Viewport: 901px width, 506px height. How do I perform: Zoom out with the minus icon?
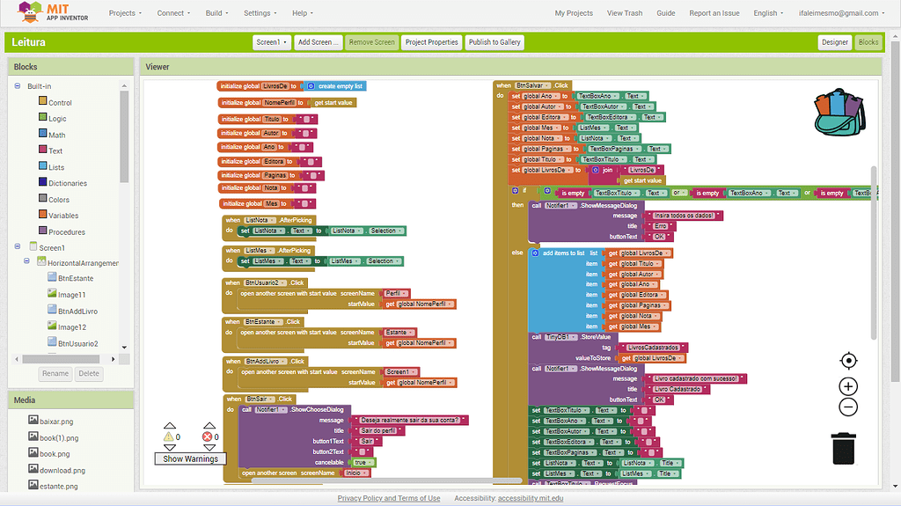848,407
